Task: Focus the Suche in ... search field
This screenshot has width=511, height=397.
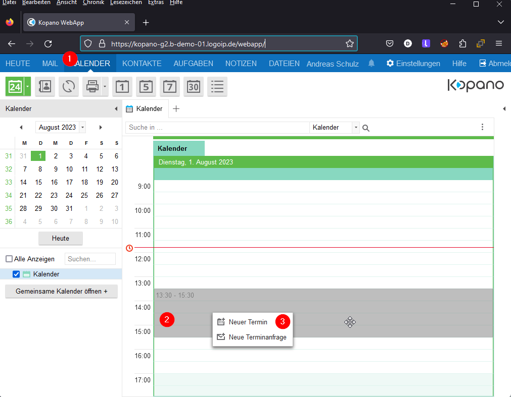Action: 217,128
